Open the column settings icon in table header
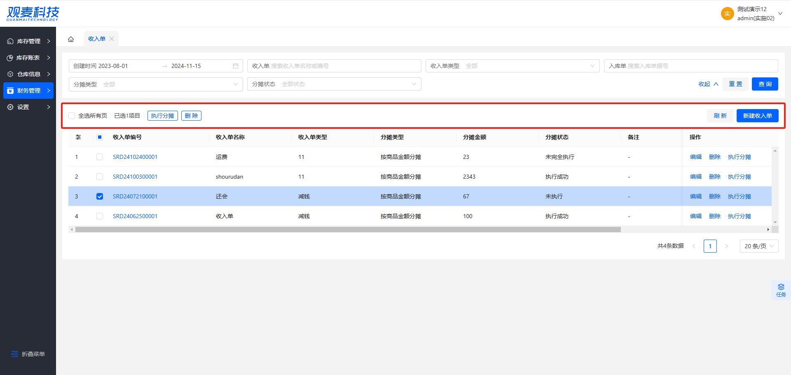Image resolution: width=791 pixels, height=375 pixels. coord(78,137)
